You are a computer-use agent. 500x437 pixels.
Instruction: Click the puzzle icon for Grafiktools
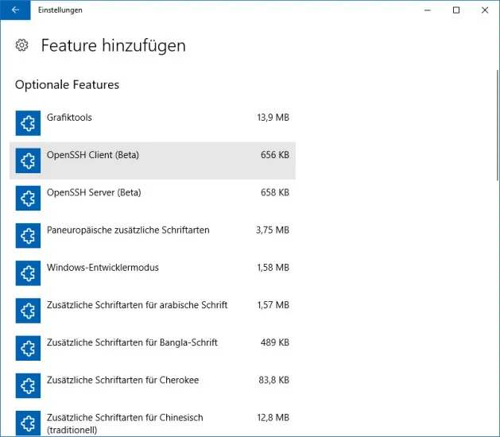pos(28,123)
